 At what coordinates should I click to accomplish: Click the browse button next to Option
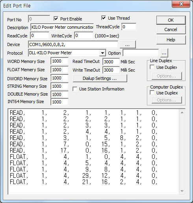pos(164,53)
